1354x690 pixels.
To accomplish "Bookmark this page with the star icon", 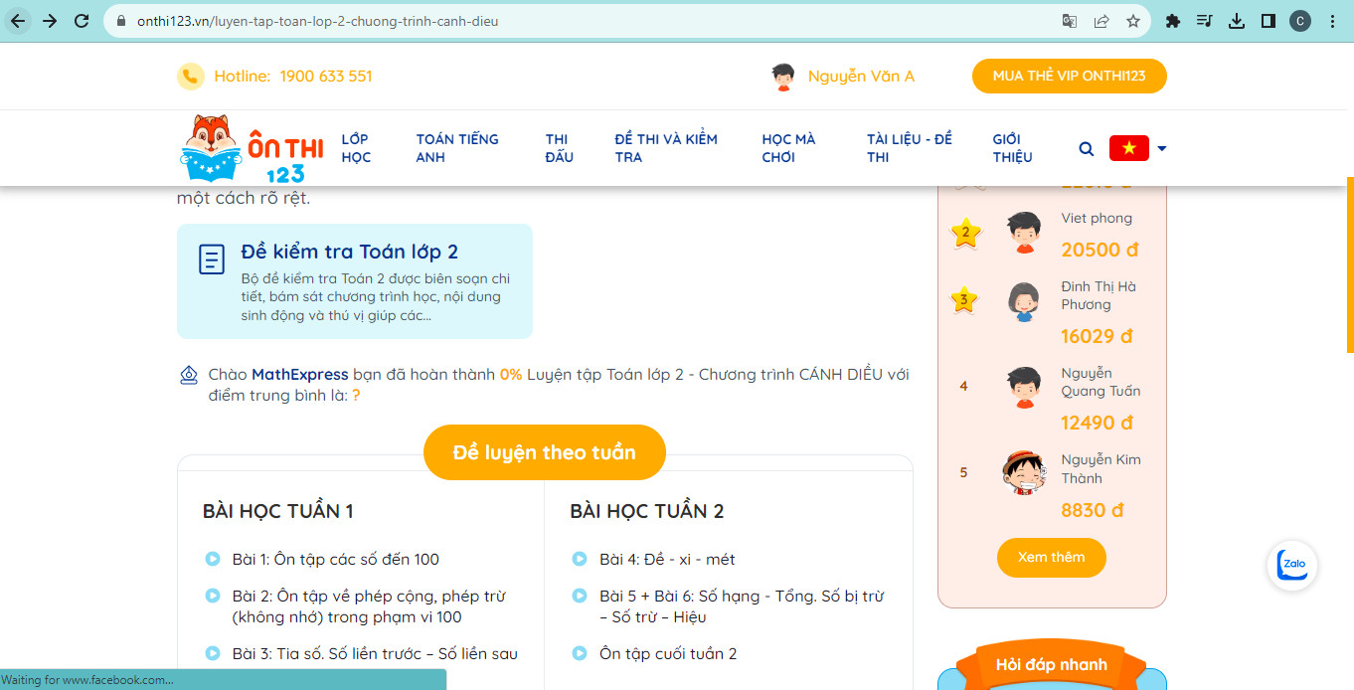I will click(x=1132, y=21).
